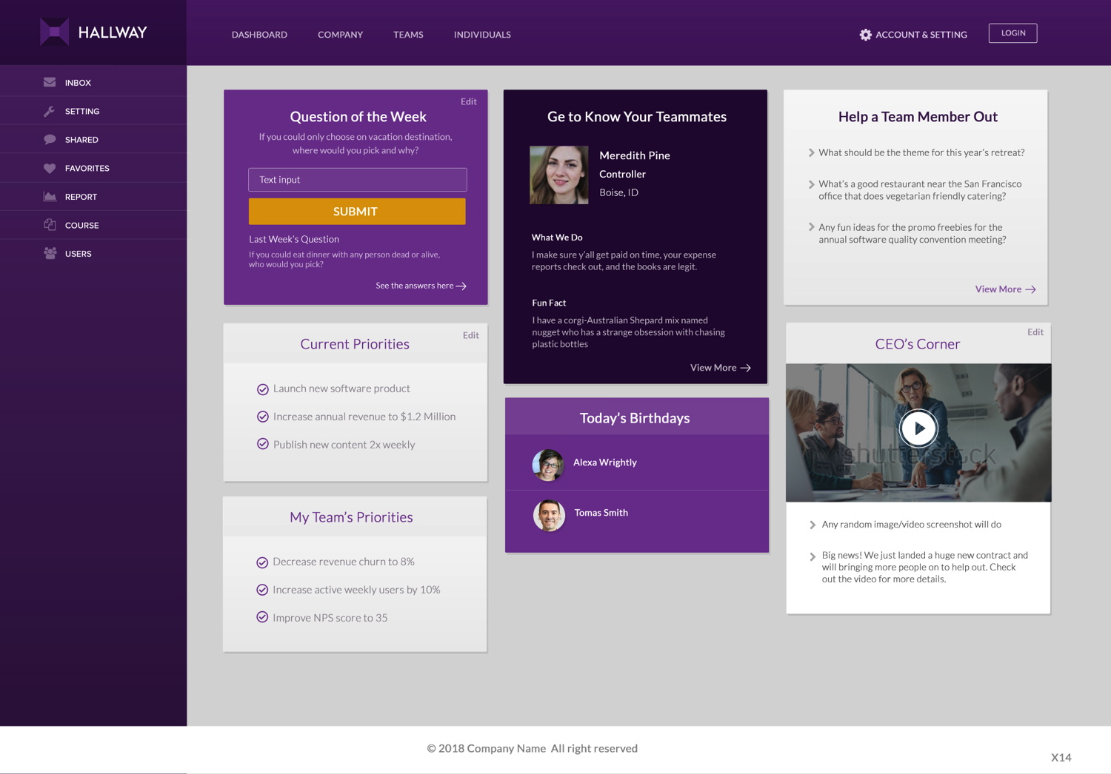Open Users via the people icon
Viewport: 1111px width, 774px height.
[x=49, y=253]
